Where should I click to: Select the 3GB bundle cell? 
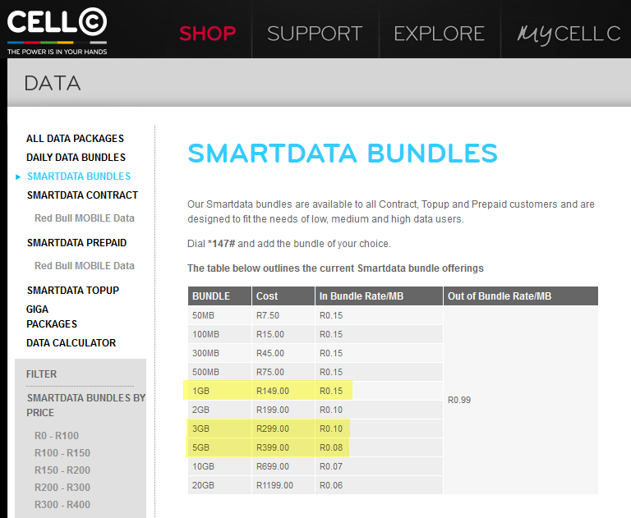tap(219, 429)
